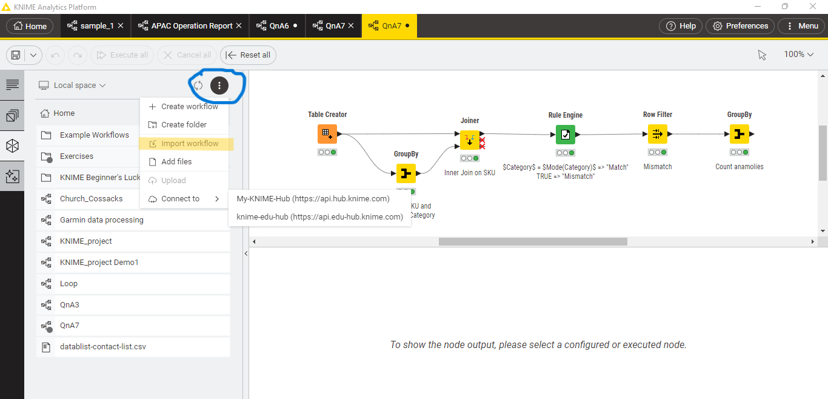This screenshot has width=828, height=399.
Task: Open the Preferences button
Action: pyautogui.click(x=740, y=26)
